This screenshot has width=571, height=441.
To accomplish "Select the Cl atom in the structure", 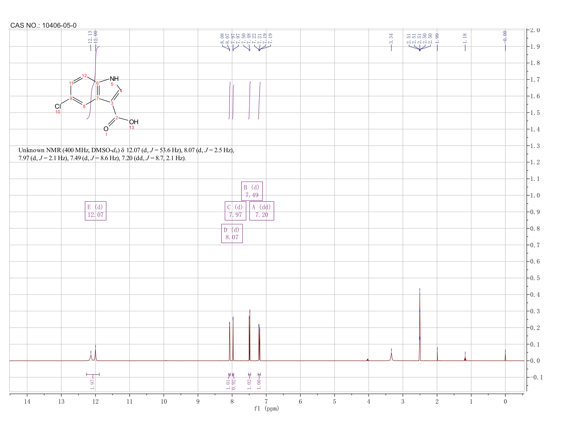I will [x=57, y=107].
